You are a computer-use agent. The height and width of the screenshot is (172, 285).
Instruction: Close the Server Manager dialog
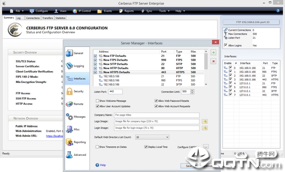pos(215,42)
